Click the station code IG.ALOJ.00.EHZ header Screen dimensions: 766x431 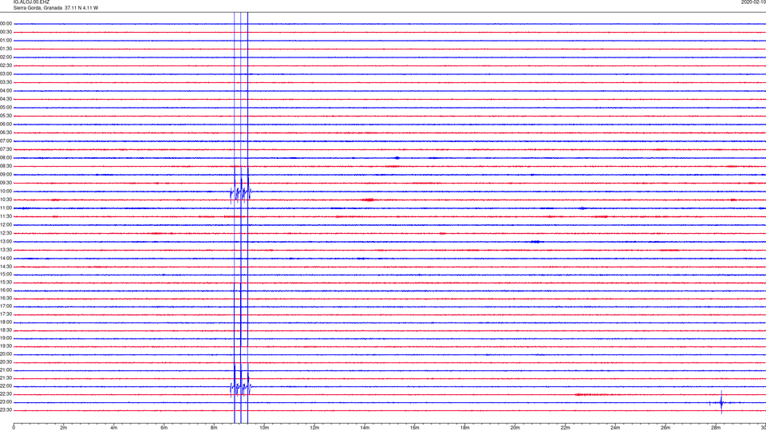[31, 2]
